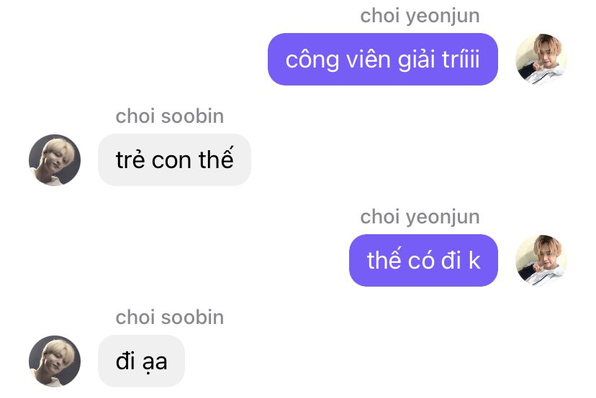Image resolution: width=596 pixels, height=398 pixels.
Task: Select the word "ạa" in soobin's reply
Action: point(155,363)
